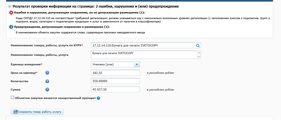This screenshot has width=281, height=120.
Task: Open help icon next to Сумма
Action: (47, 90)
